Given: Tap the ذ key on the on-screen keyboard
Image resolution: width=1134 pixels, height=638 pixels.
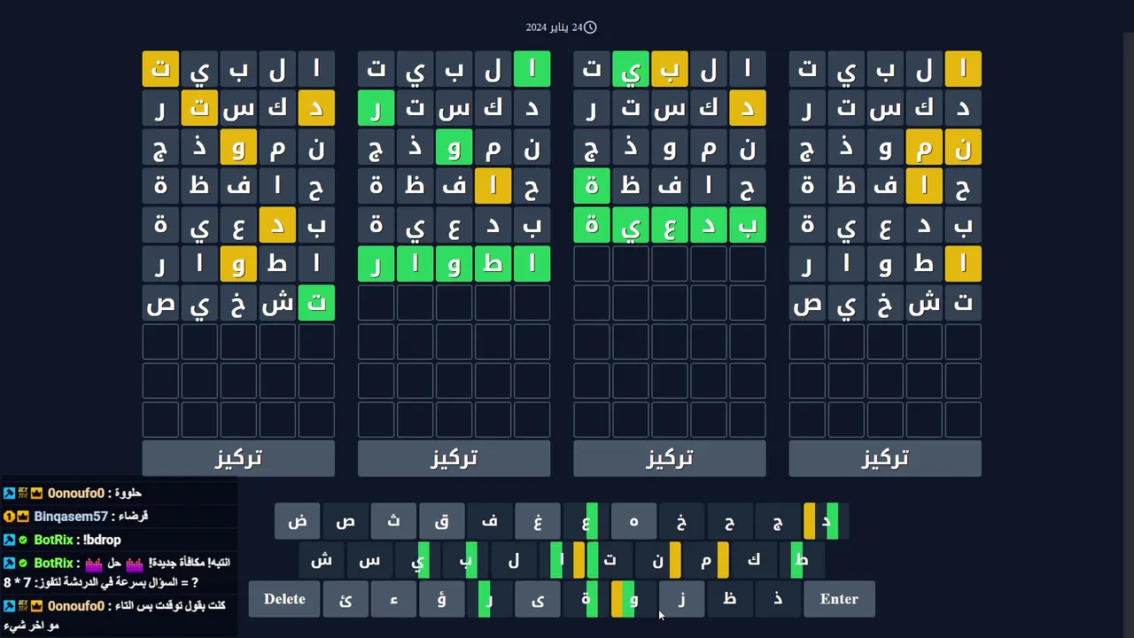Looking at the screenshot, I should coord(776,599).
